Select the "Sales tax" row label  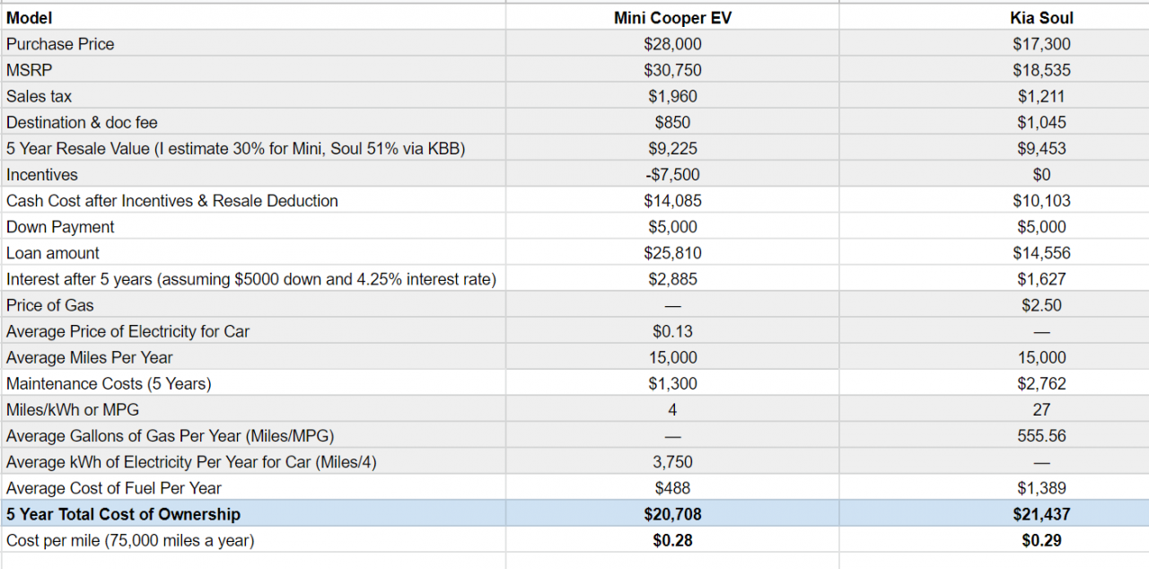pyautogui.click(x=39, y=96)
